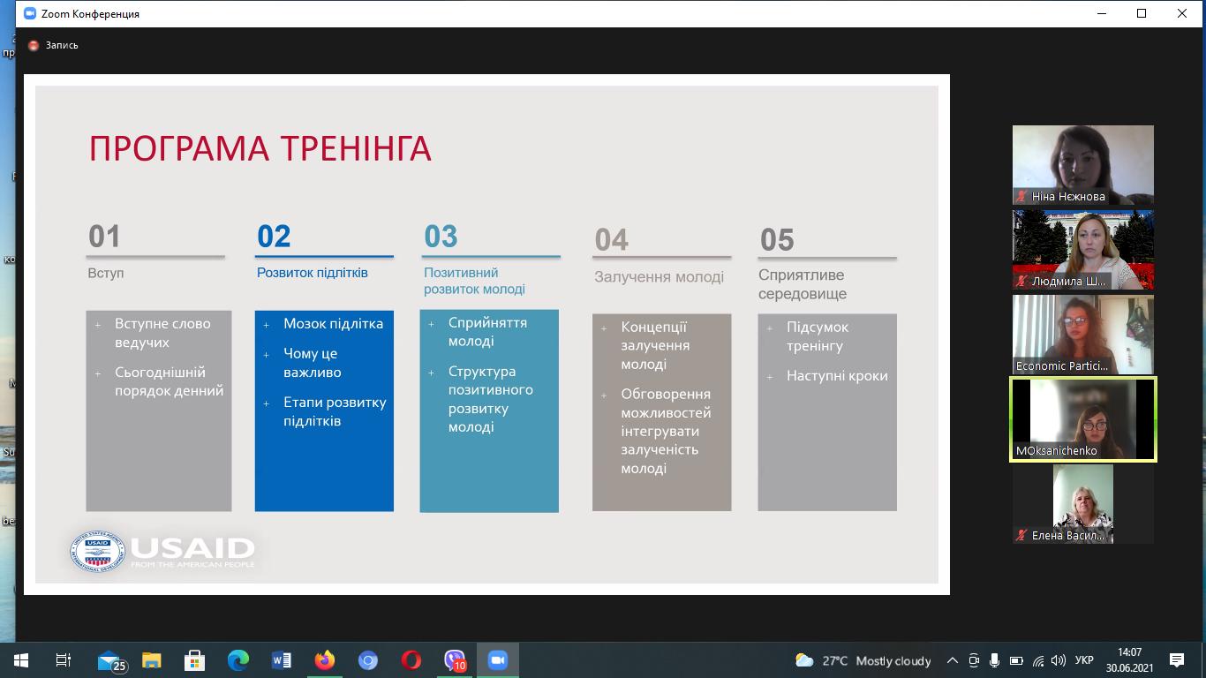The image size is (1206, 678).
Task: Open the УКР language selector
Action: point(1084,660)
